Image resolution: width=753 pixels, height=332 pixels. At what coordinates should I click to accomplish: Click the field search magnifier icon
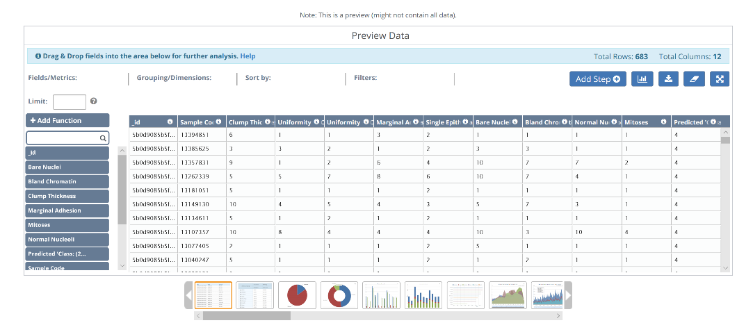point(103,138)
